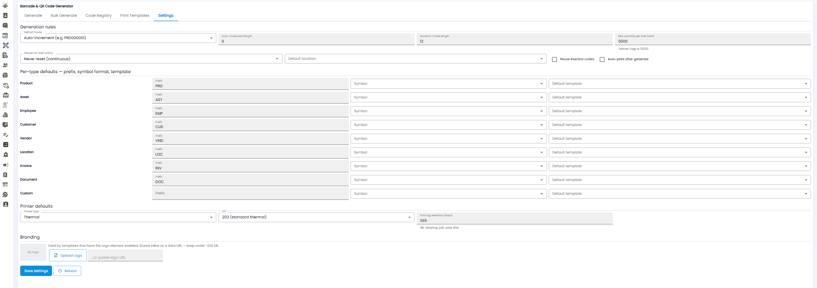Expand Invoice Default template dropdown
The width and height of the screenshot is (817, 288).
679,166
